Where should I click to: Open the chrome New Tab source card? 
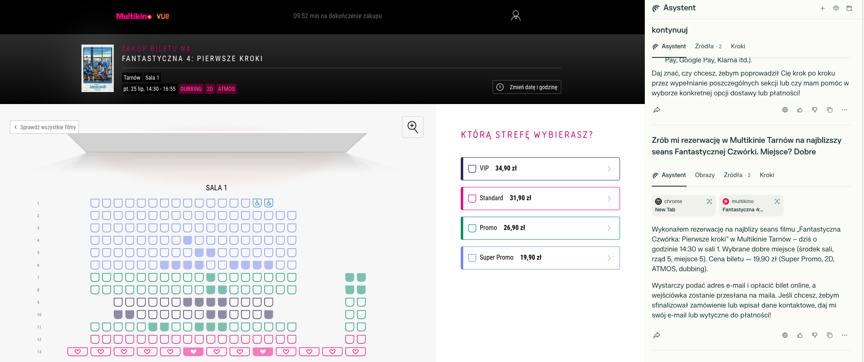[x=683, y=206]
